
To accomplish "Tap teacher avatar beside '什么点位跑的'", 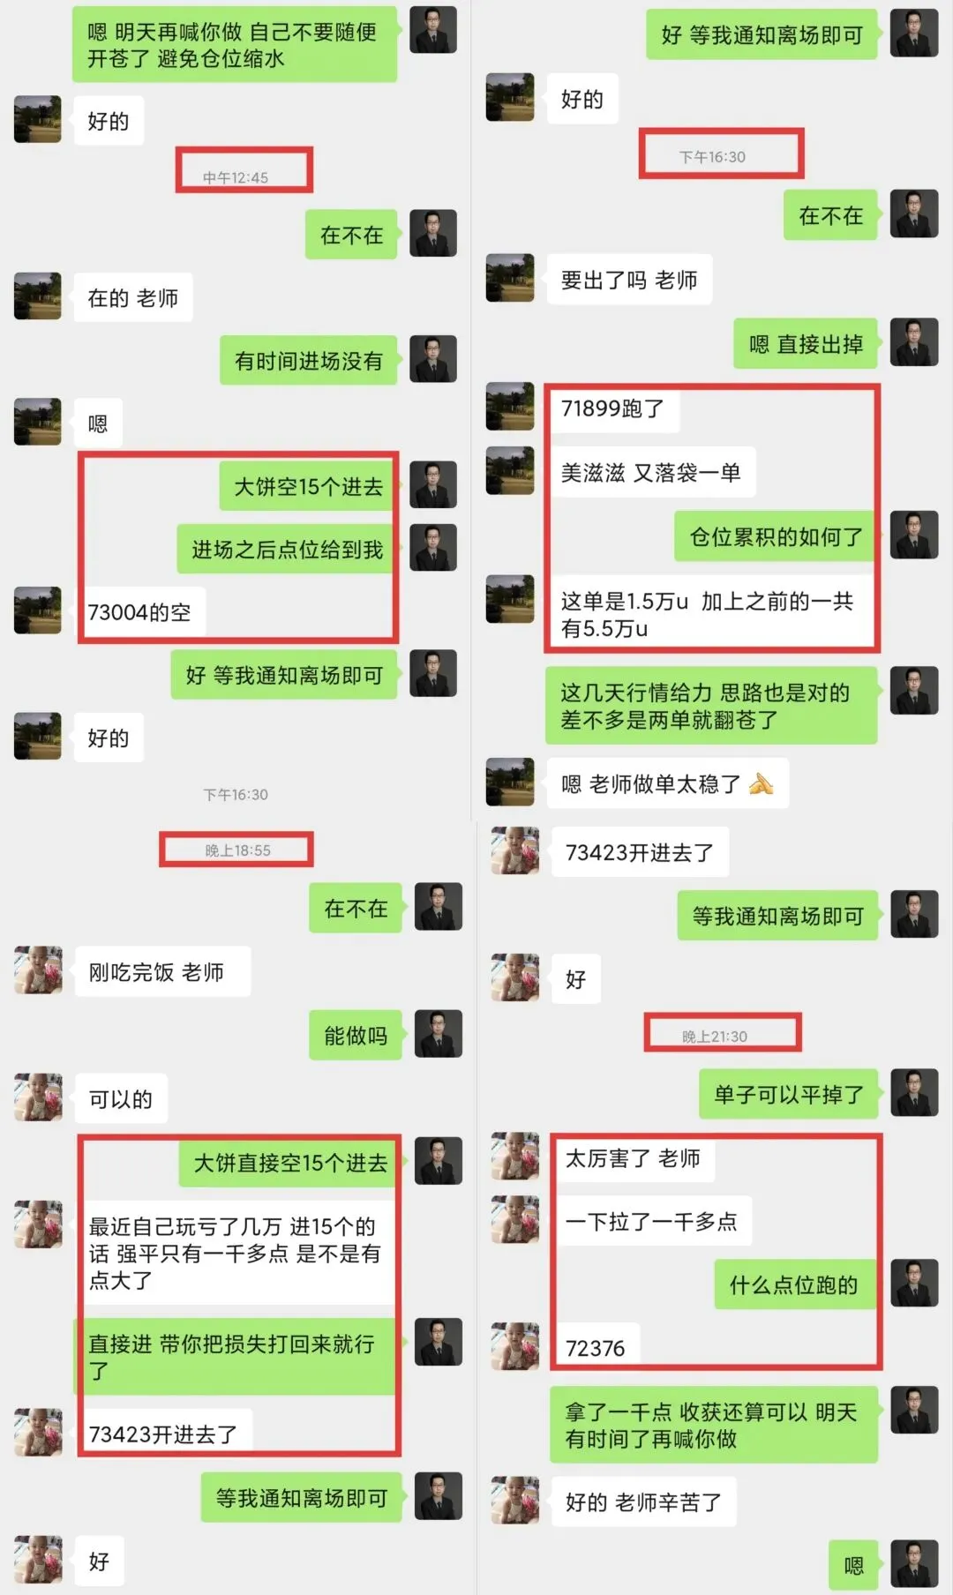I will [914, 1283].
